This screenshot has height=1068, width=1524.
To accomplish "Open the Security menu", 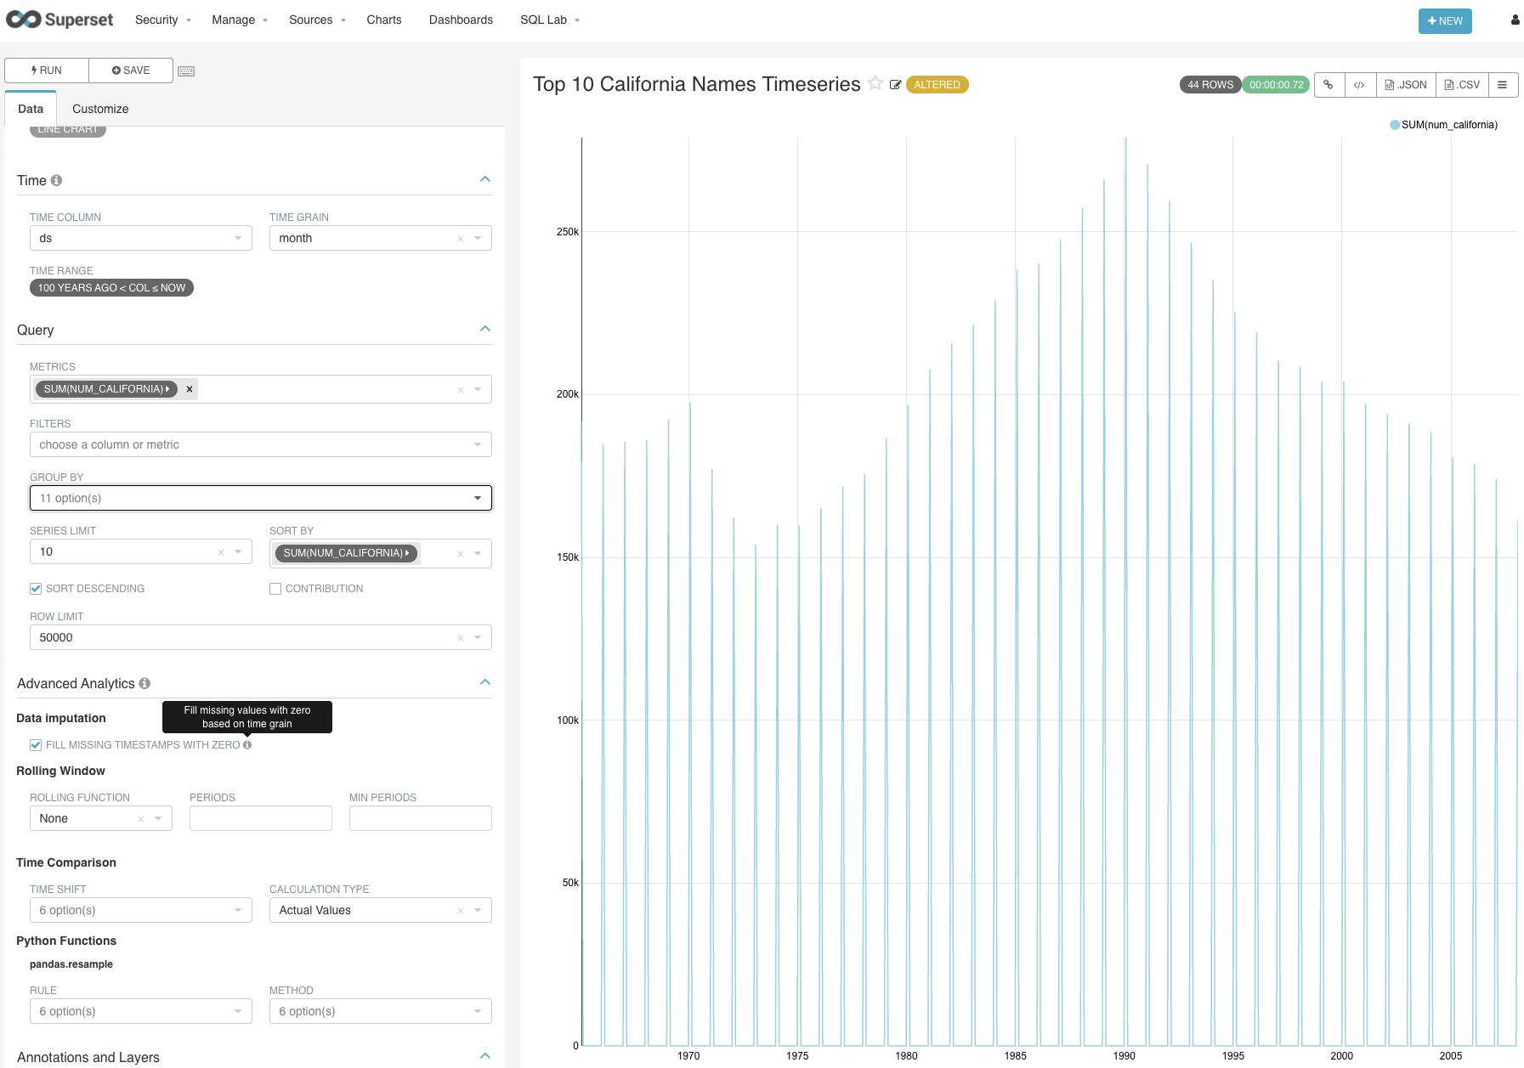I will point(163,20).
